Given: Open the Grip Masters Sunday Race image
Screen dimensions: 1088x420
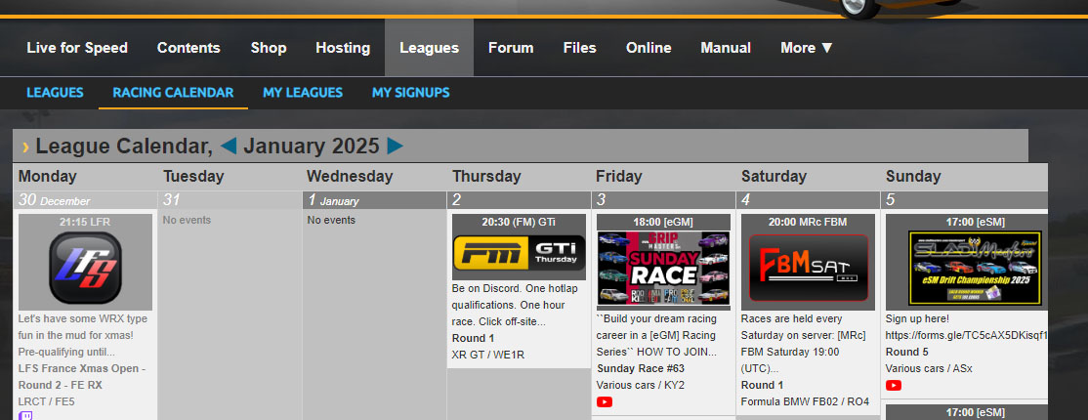Looking at the screenshot, I should point(663,269).
